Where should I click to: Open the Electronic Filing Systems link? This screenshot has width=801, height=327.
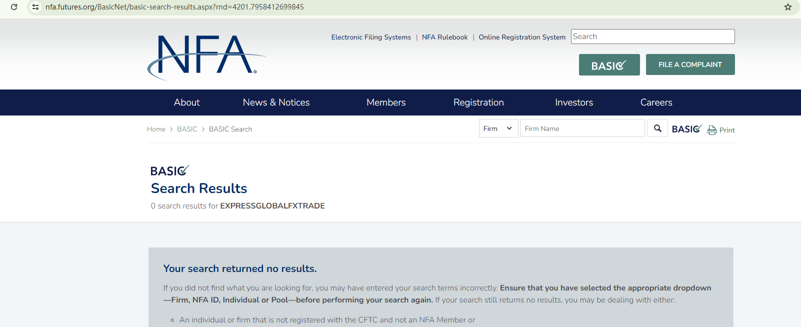pyautogui.click(x=370, y=37)
